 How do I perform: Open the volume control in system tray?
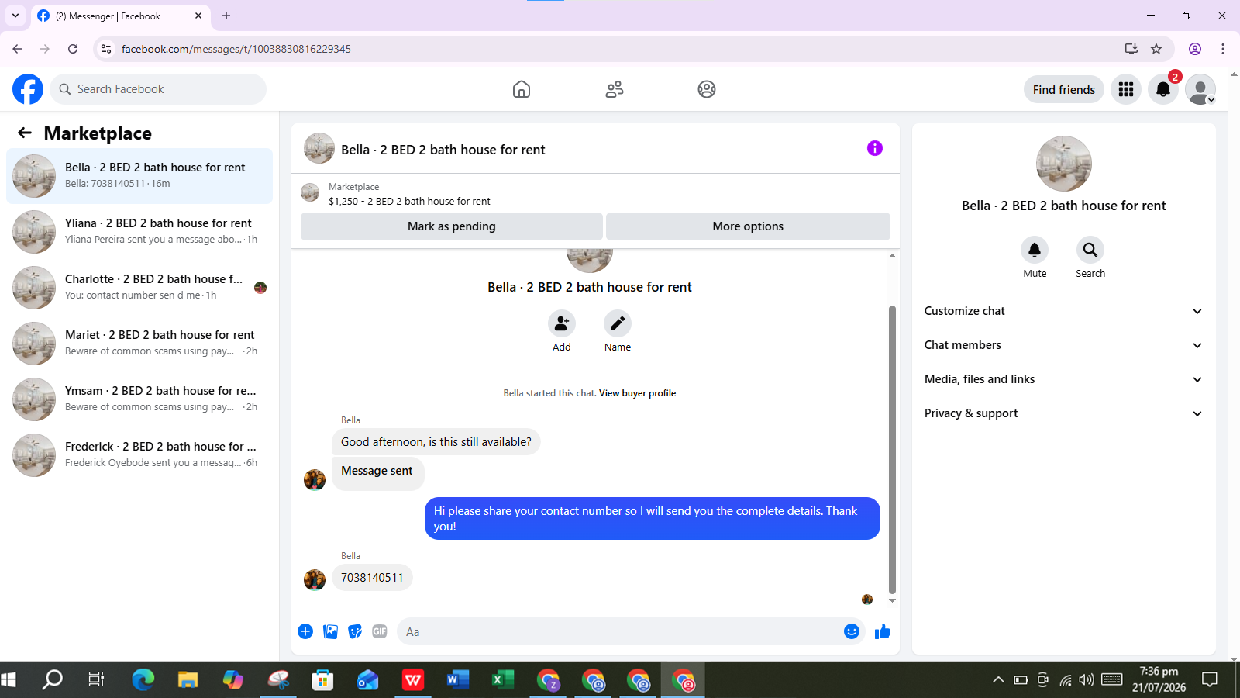1087,680
